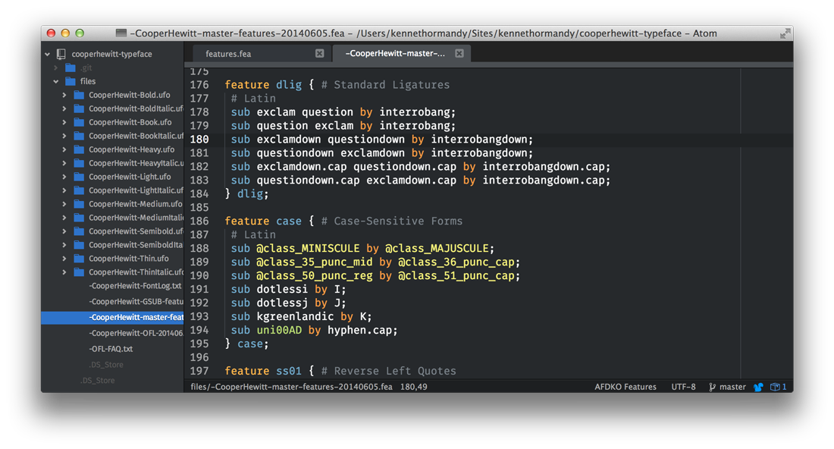Viewport: 834px width, 449px height.
Task: Click the files folder icon
Action: point(71,81)
